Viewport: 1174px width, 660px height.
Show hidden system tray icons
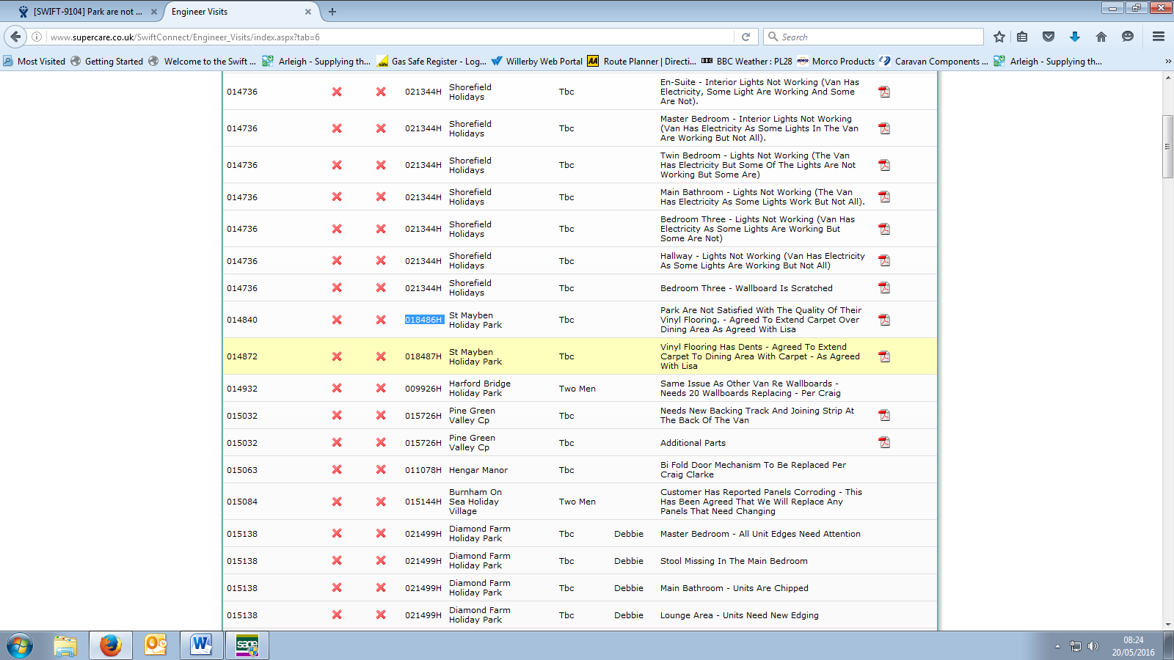pyautogui.click(x=1057, y=646)
